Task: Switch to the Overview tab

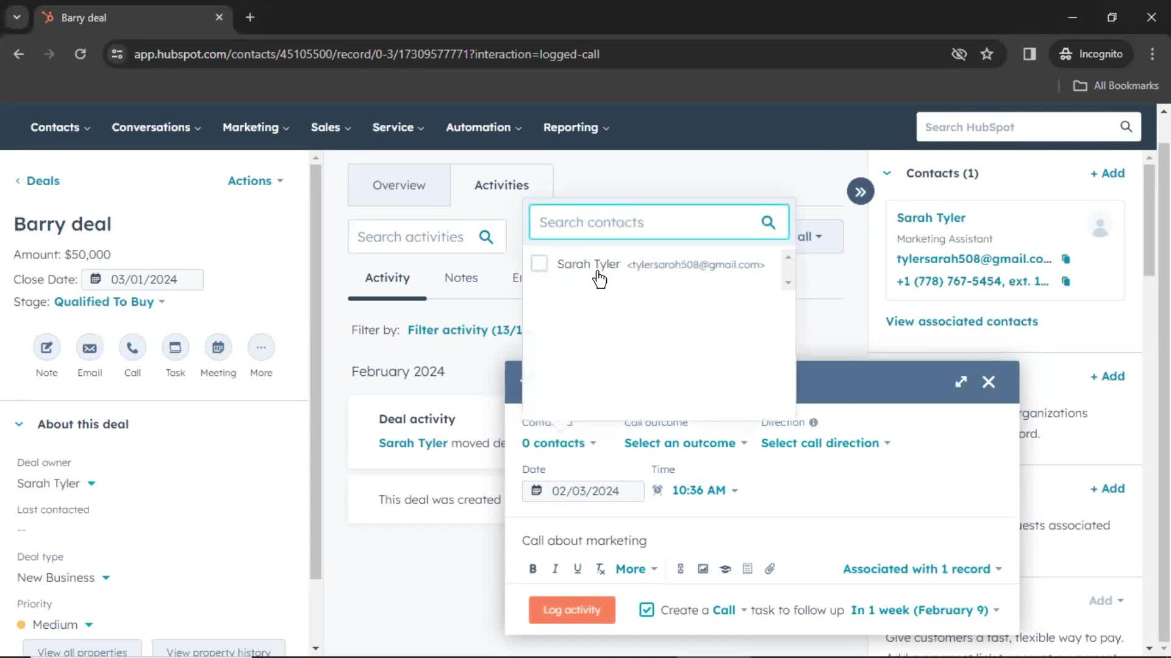Action: tap(399, 185)
